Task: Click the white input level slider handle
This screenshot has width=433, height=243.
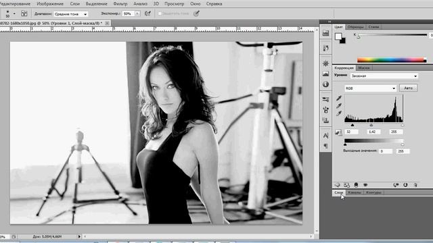Action: coord(403,125)
